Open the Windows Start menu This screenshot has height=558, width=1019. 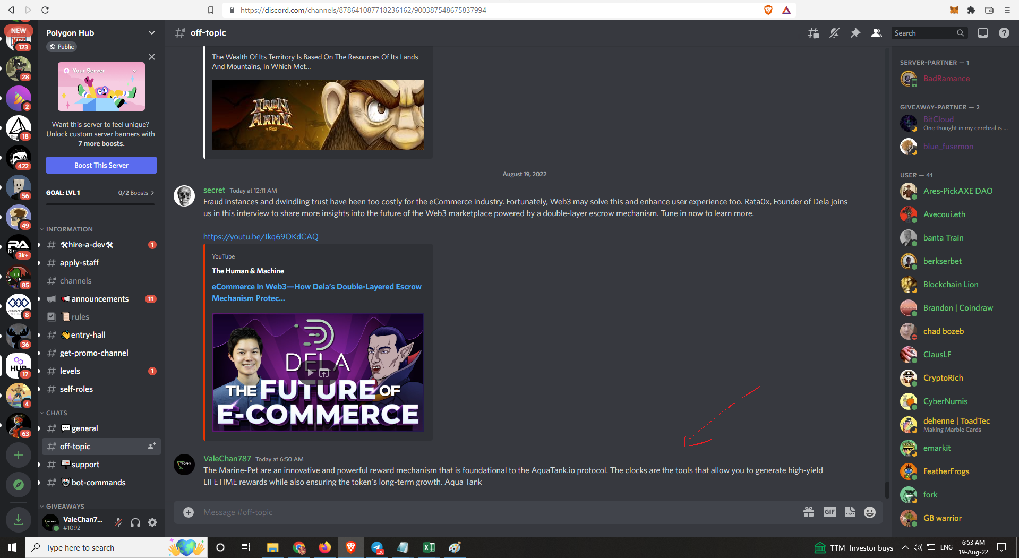12,547
